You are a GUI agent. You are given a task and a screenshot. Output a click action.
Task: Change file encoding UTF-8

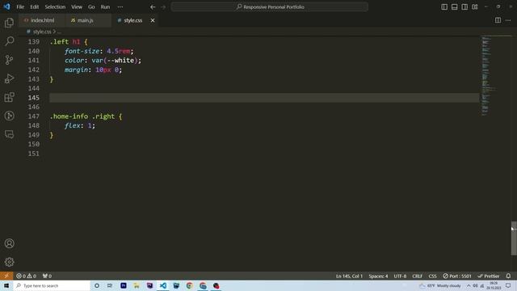[400, 276]
